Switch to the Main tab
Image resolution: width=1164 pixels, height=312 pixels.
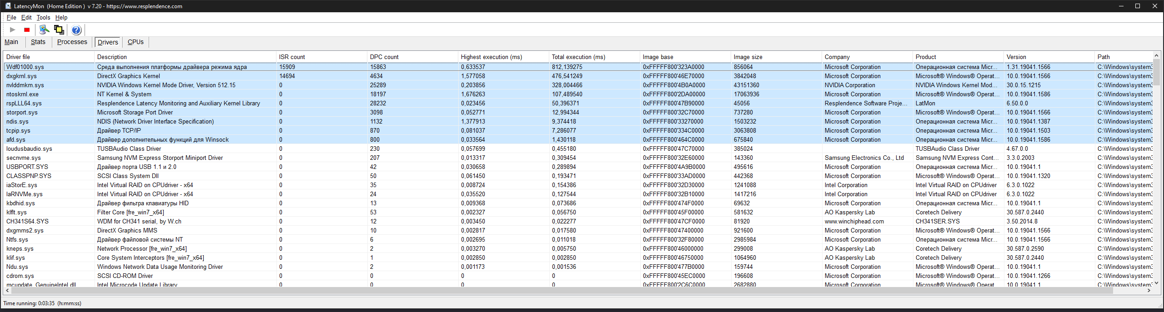click(11, 42)
